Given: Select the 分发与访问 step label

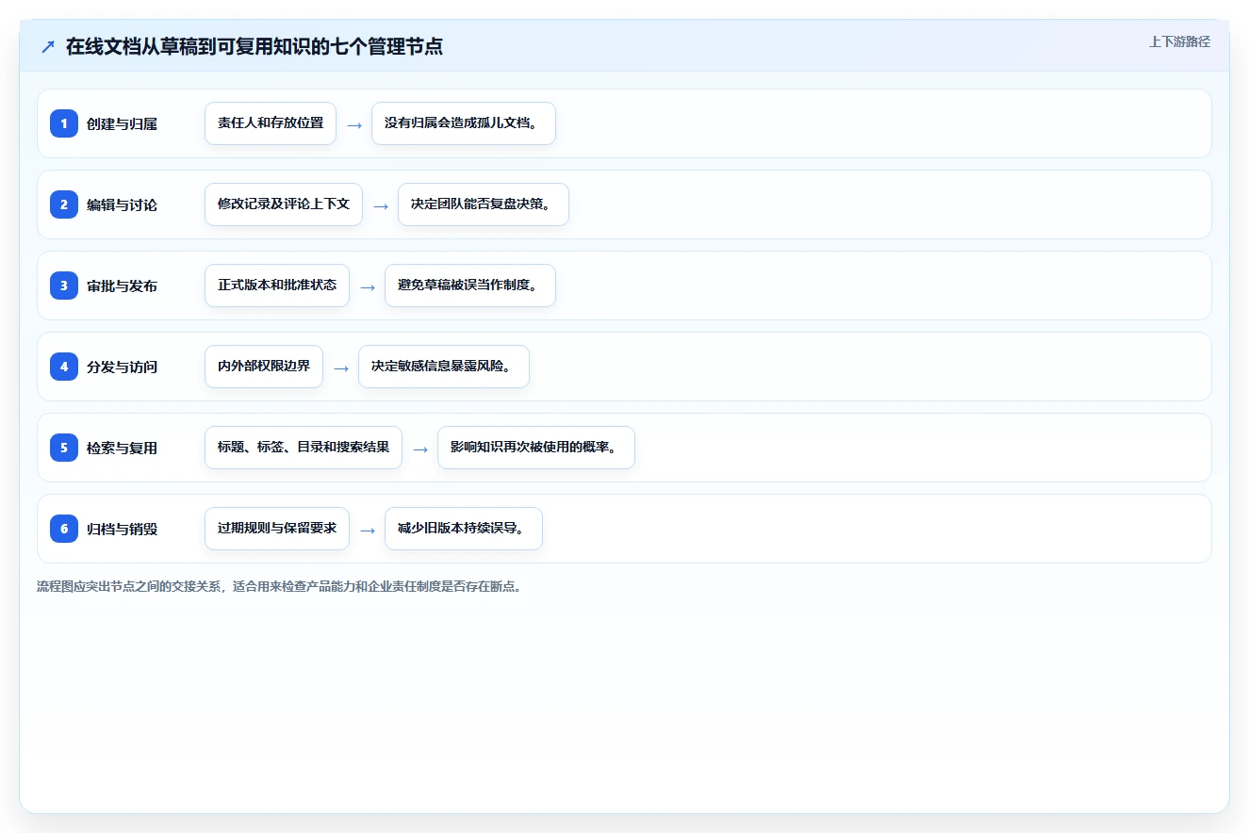Looking at the screenshot, I should [x=122, y=367].
